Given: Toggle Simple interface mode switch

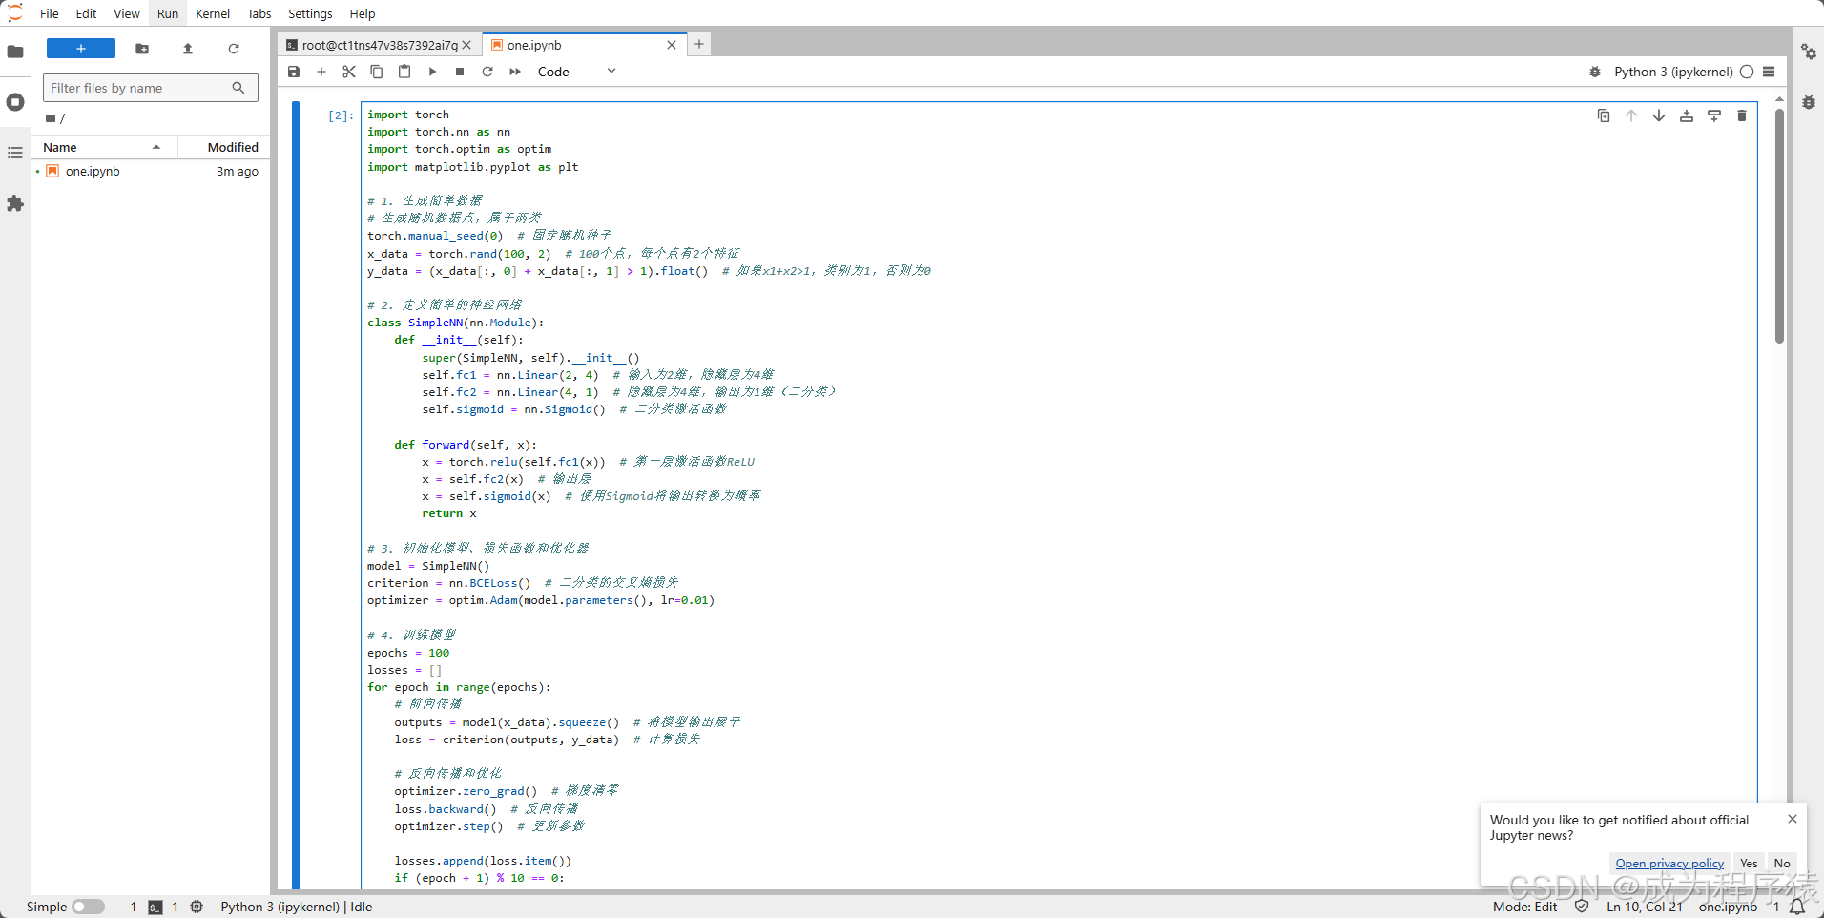Looking at the screenshot, I should [x=88, y=907].
